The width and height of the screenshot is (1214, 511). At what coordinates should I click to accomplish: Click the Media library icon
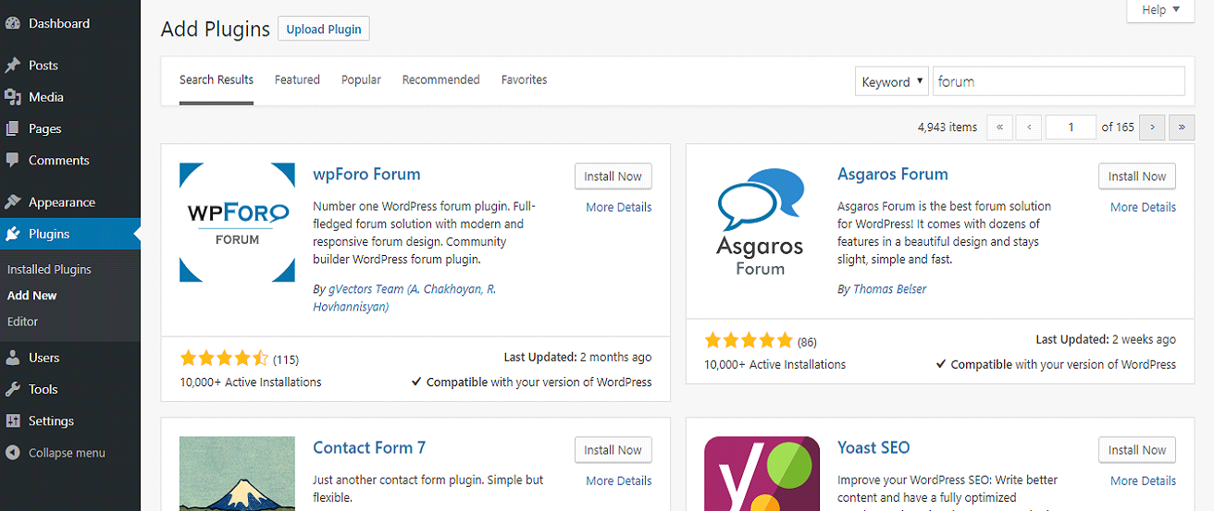tap(13, 97)
